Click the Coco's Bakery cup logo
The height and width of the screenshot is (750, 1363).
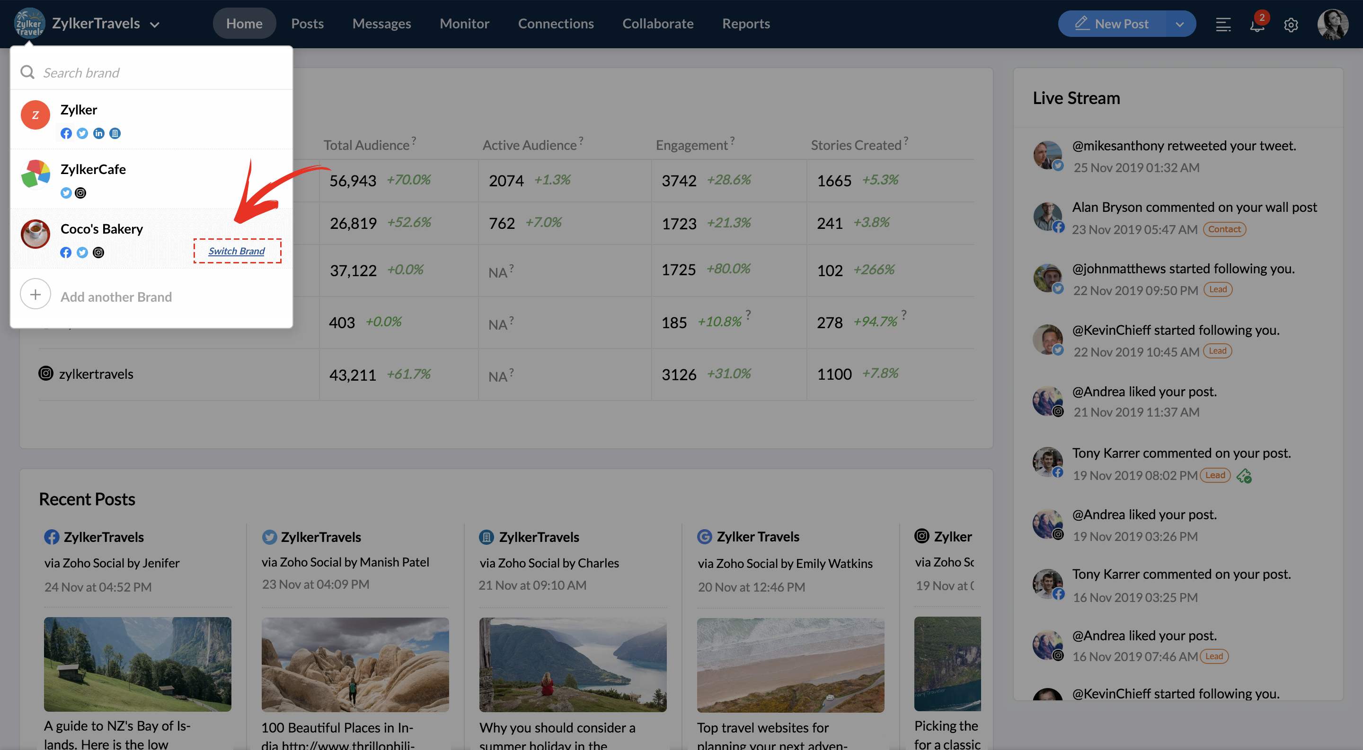coord(35,234)
